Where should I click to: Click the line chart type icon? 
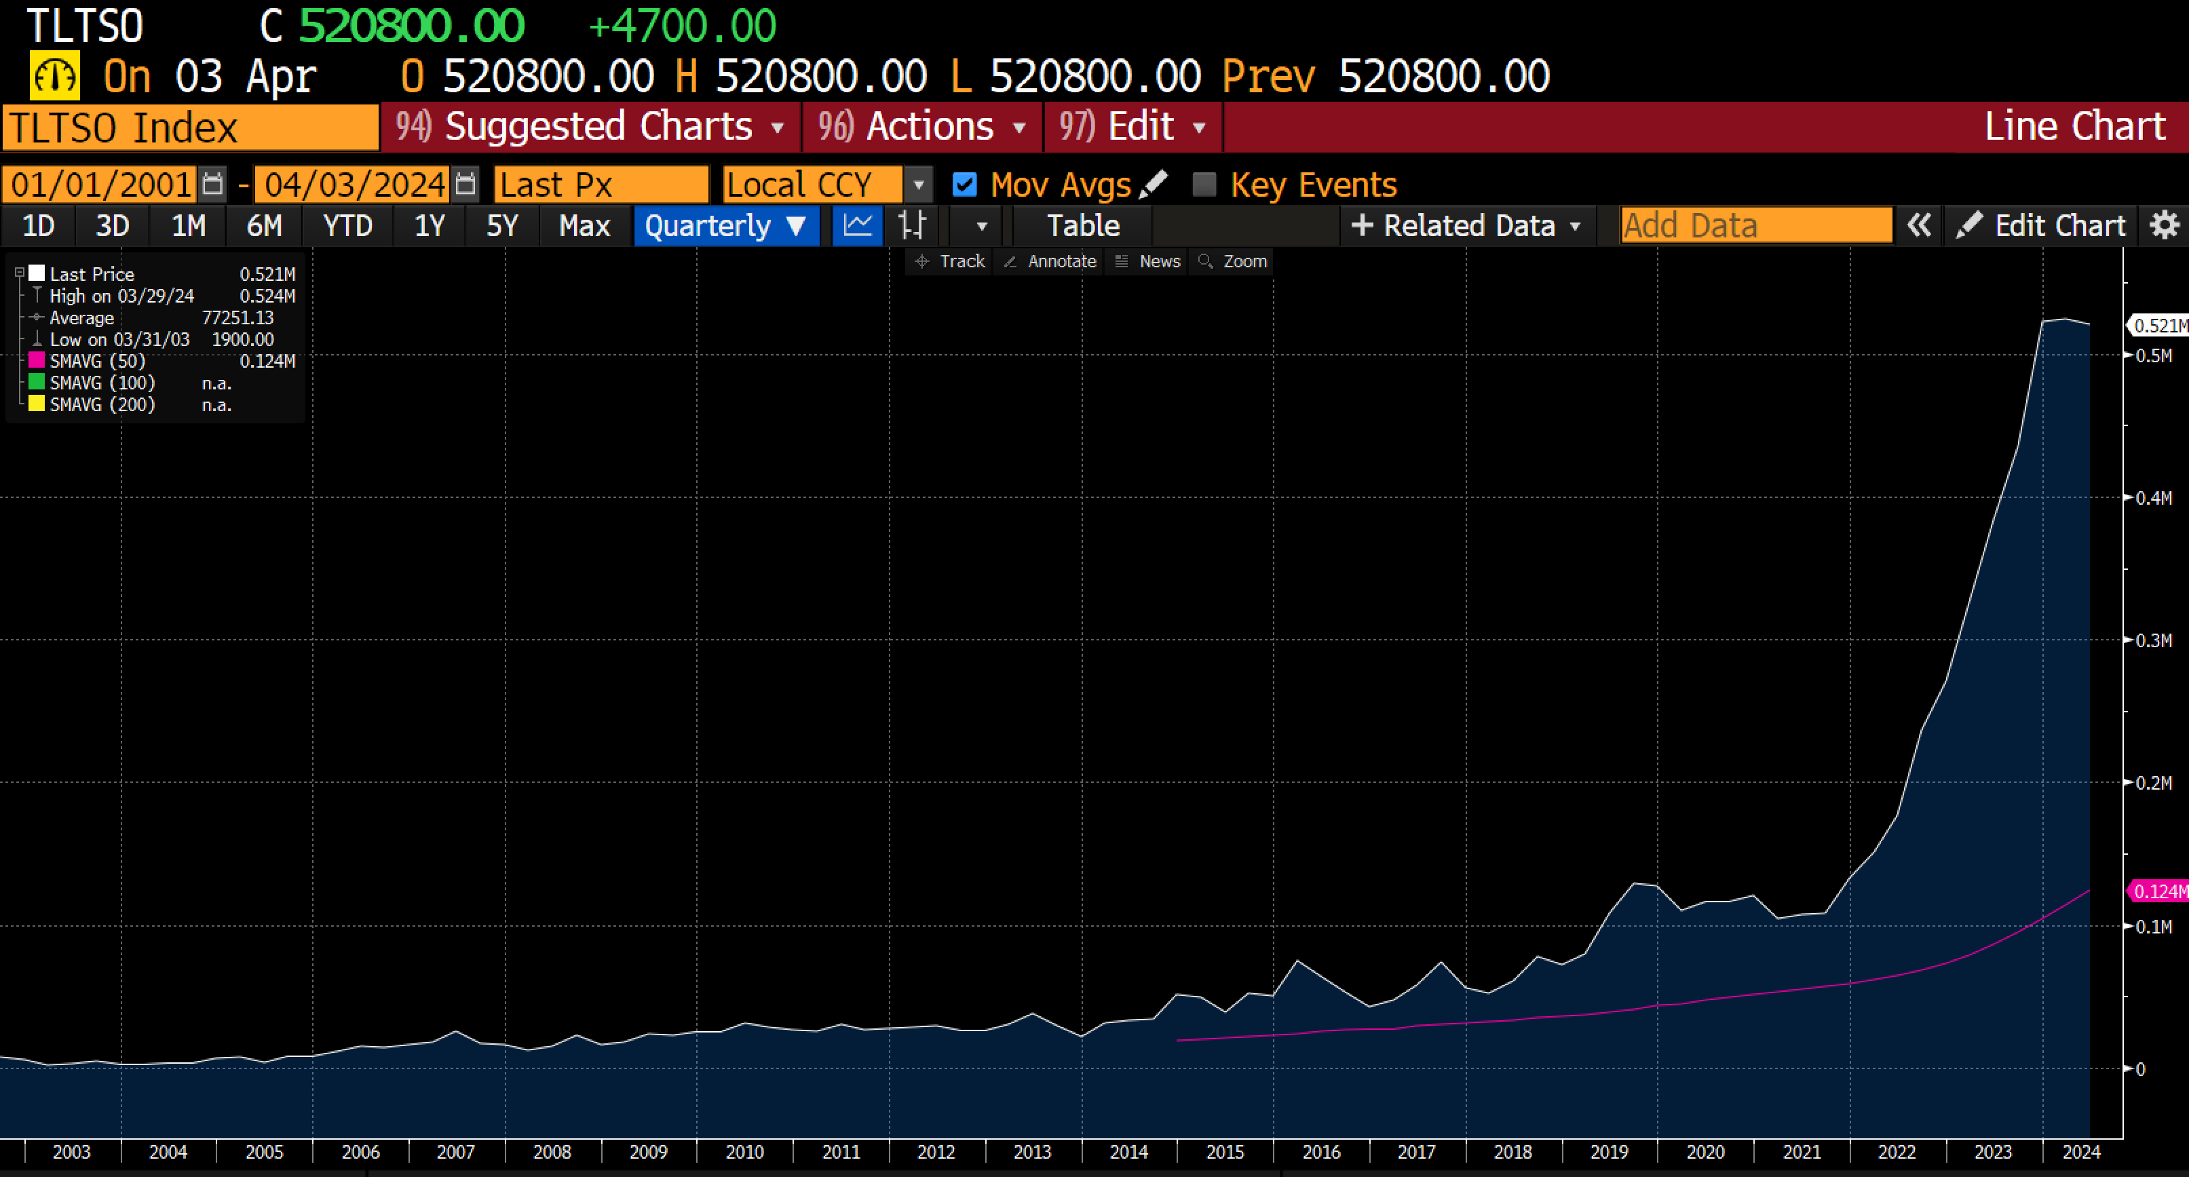click(x=858, y=226)
